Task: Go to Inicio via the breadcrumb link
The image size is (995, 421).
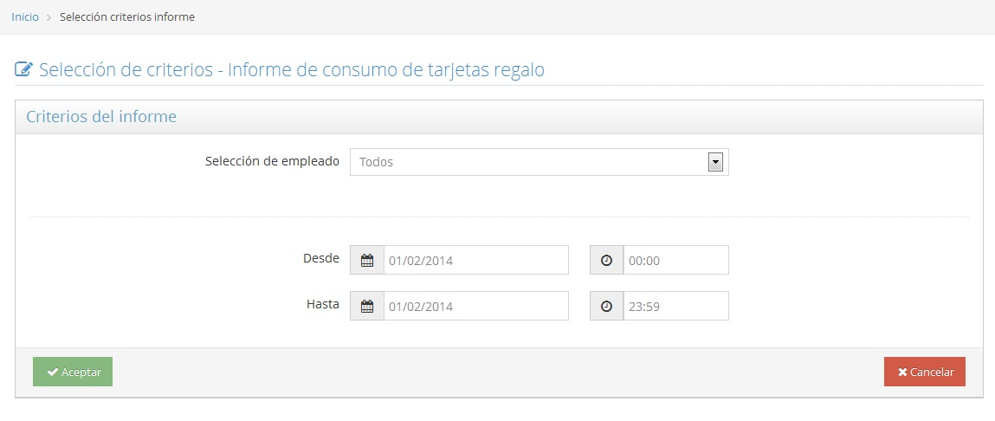Action: (x=24, y=17)
